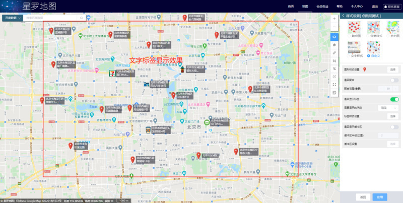Toggle the 是否显示标签 switch off

(394, 99)
